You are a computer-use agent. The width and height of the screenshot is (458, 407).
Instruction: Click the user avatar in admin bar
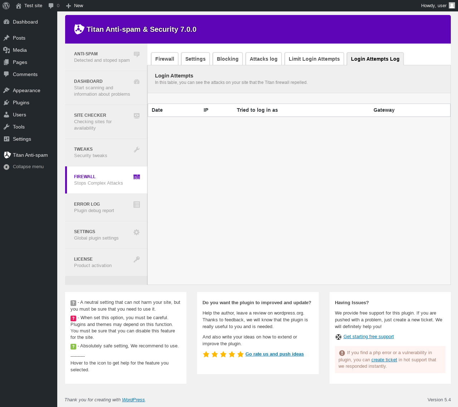[x=452, y=5]
